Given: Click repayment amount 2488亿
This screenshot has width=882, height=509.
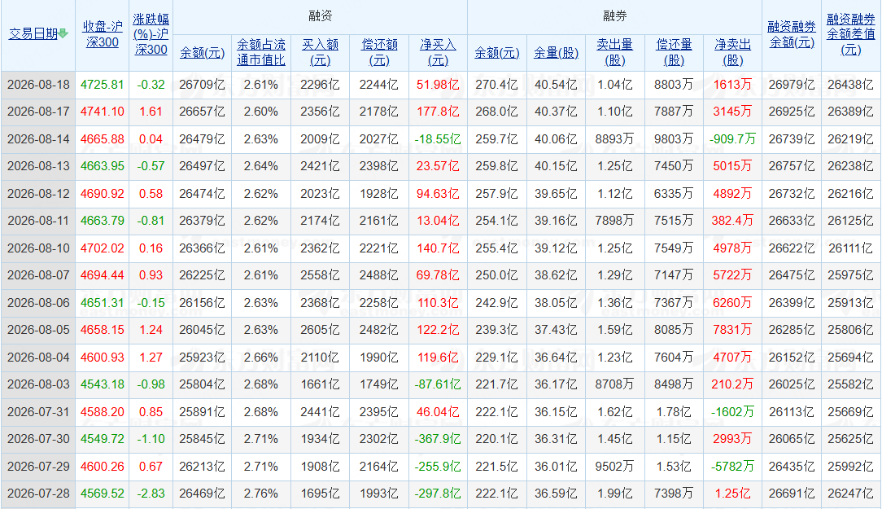Looking at the screenshot, I should tap(379, 275).
